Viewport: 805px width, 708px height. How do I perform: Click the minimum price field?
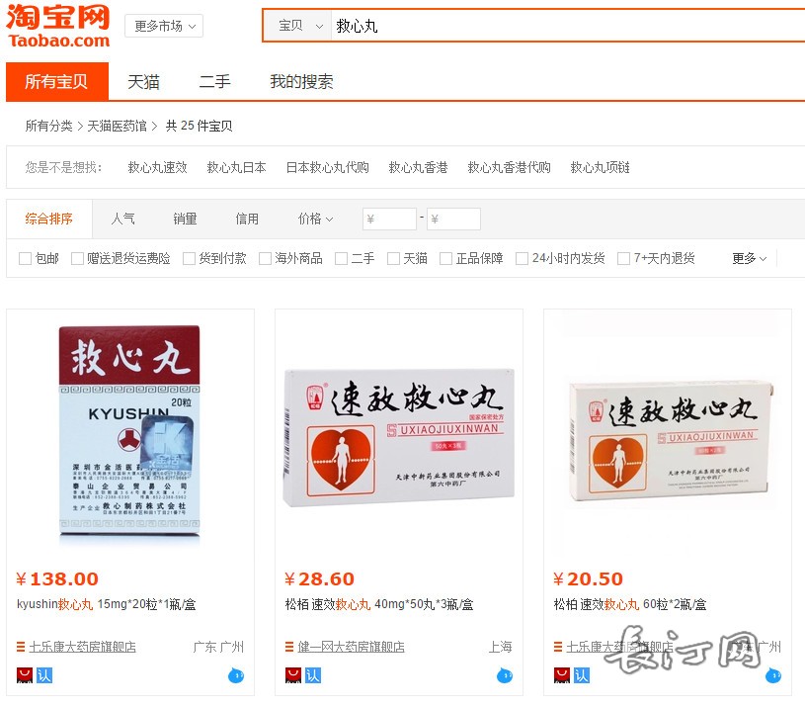click(389, 220)
